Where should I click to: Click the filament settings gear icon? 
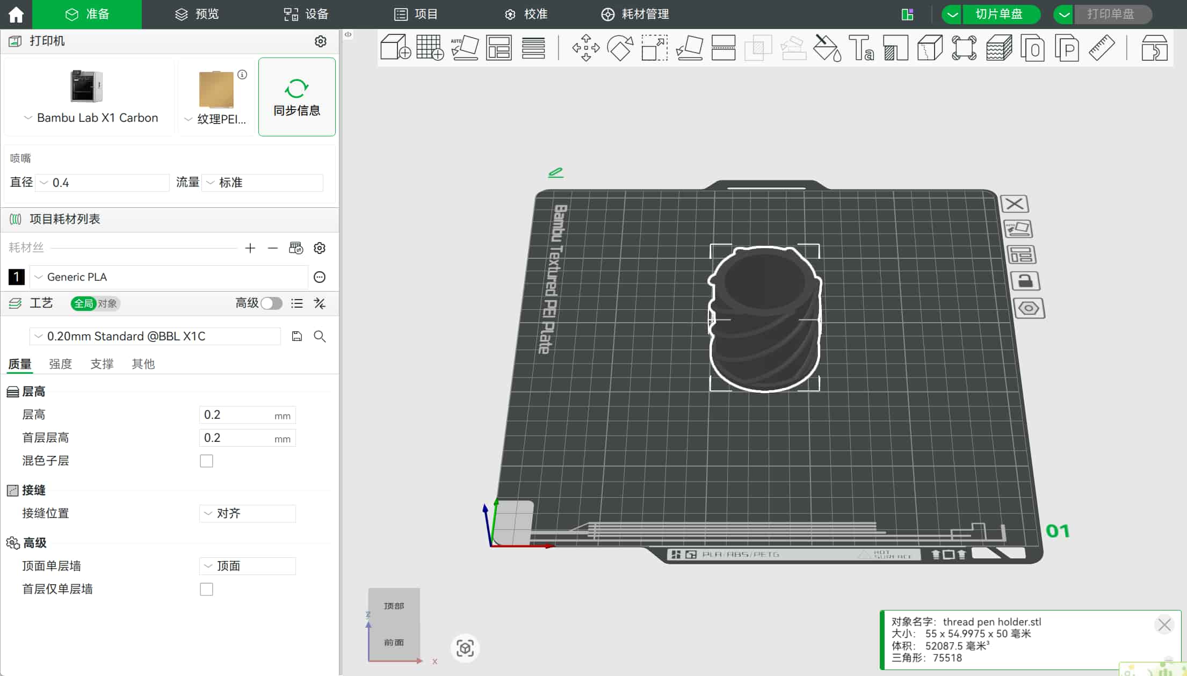(x=320, y=248)
